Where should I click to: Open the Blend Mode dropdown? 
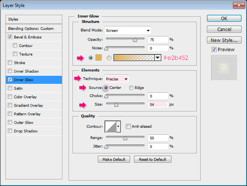[x=128, y=30]
